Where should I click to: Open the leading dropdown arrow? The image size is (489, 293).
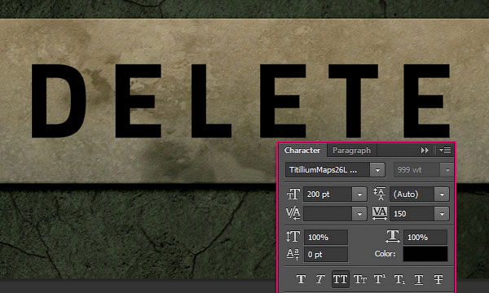[x=442, y=195]
